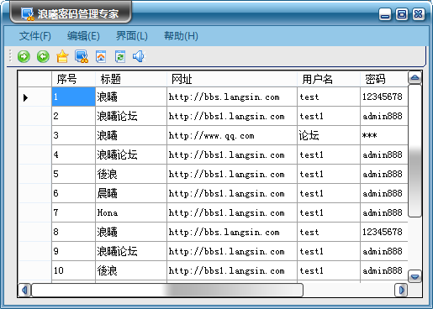Click the vertical scrollbar thumb

[415, 150]
